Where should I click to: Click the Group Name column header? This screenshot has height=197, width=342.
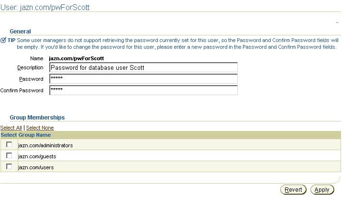tap(34, 135)
